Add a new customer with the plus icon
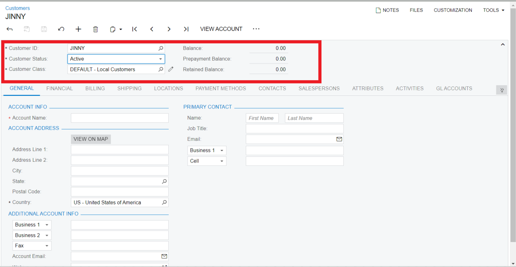The width and height of the screenshot is (516, 267). click(x=78, y=29)
